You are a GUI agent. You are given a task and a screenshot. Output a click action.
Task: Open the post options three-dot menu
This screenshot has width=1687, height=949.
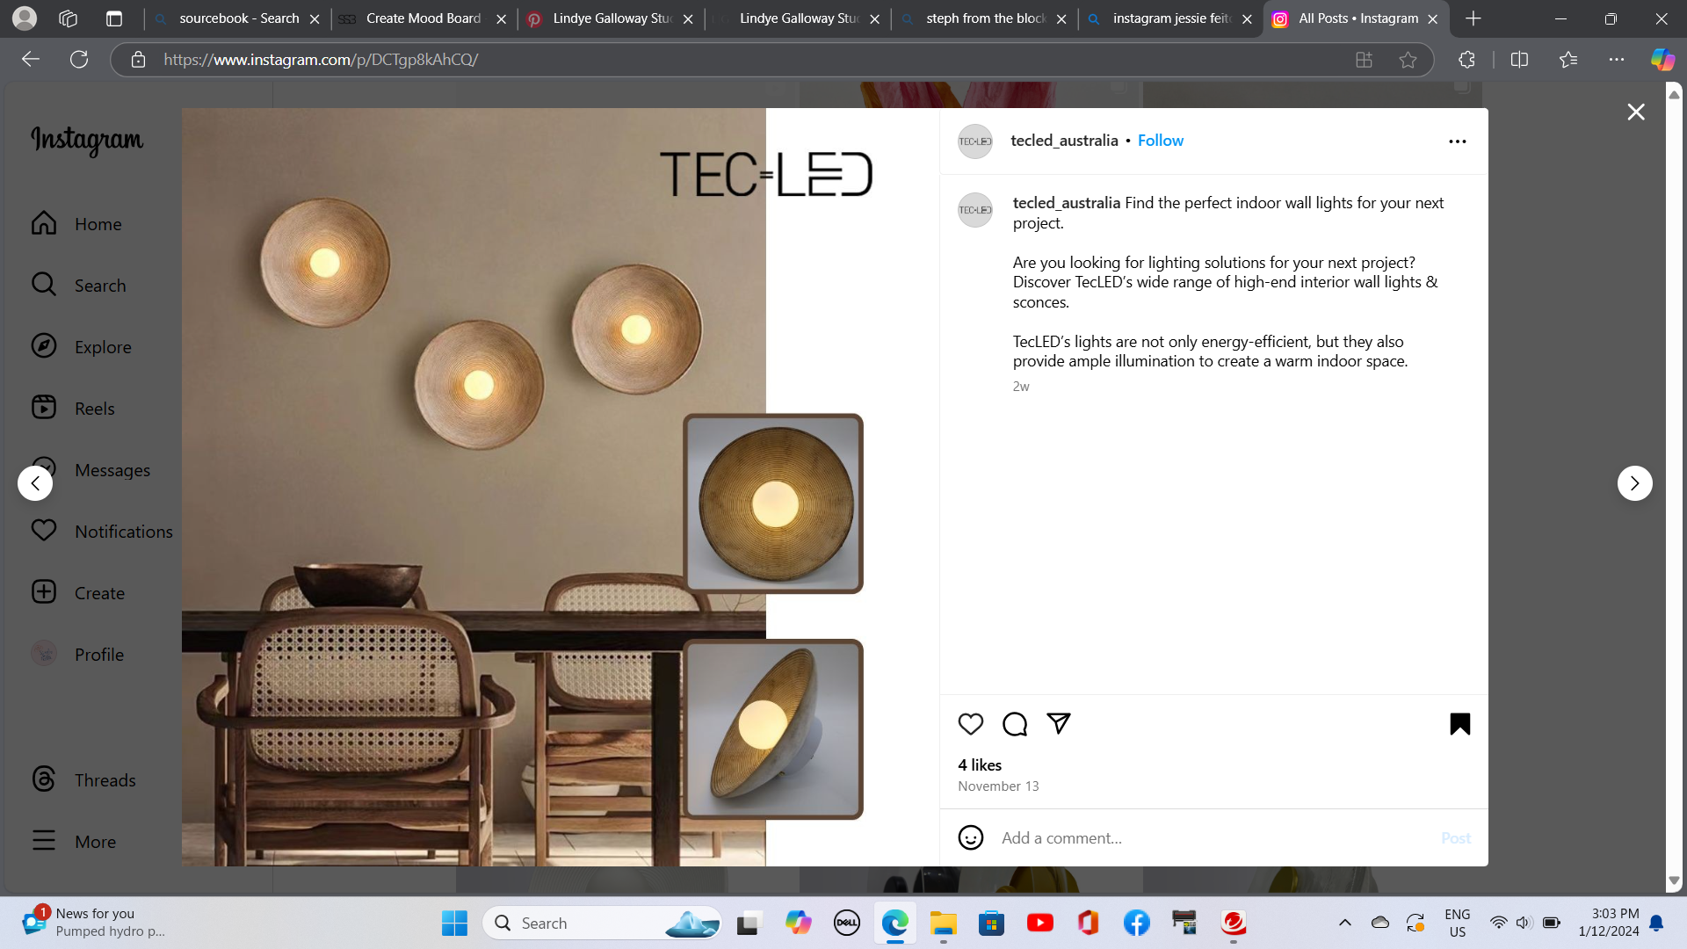point(1457,141)
